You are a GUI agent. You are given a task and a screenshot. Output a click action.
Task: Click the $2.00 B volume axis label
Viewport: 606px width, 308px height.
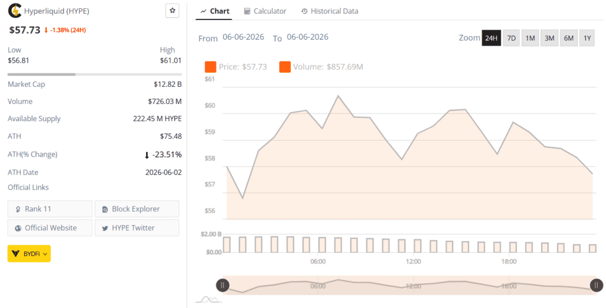tap(211, 234)
